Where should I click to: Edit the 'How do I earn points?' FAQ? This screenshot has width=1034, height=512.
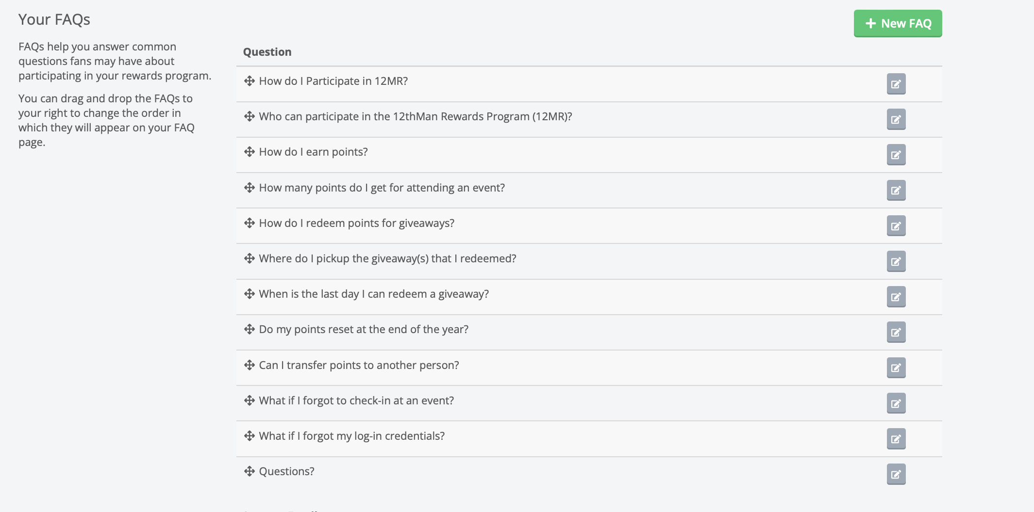896,155
